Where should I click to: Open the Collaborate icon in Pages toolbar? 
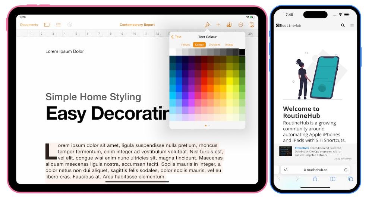[x=229, y=25]
